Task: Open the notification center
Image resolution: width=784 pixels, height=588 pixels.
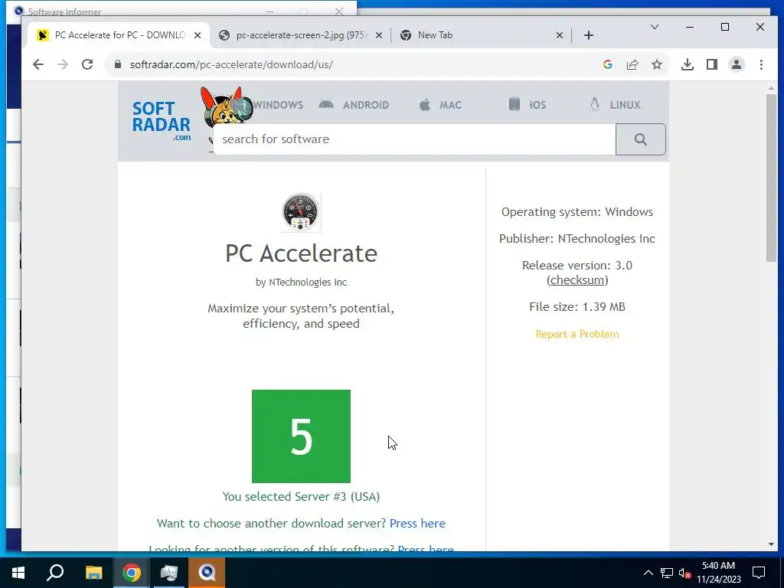Action: click(759, 573)
